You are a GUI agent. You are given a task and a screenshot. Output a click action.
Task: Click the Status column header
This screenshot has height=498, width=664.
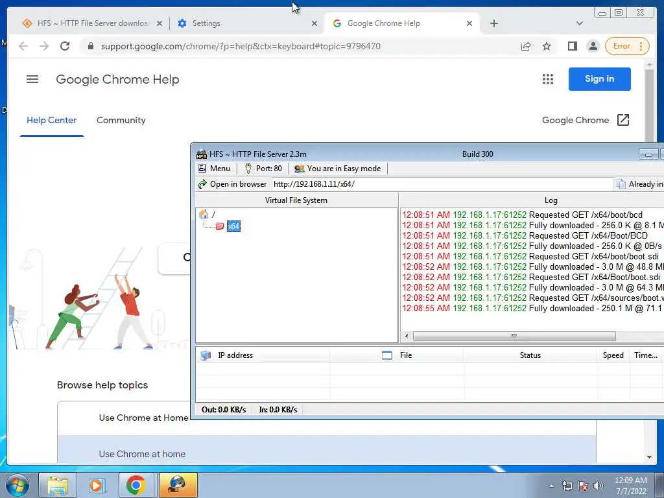point(530,355)
